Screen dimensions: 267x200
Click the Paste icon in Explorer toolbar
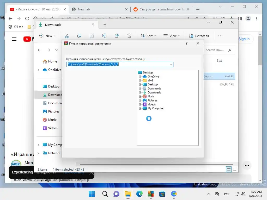92,36
